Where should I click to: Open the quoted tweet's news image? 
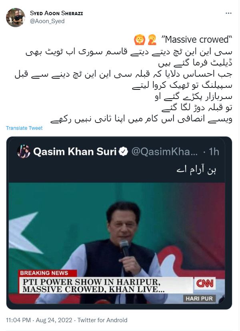point(117,243)
